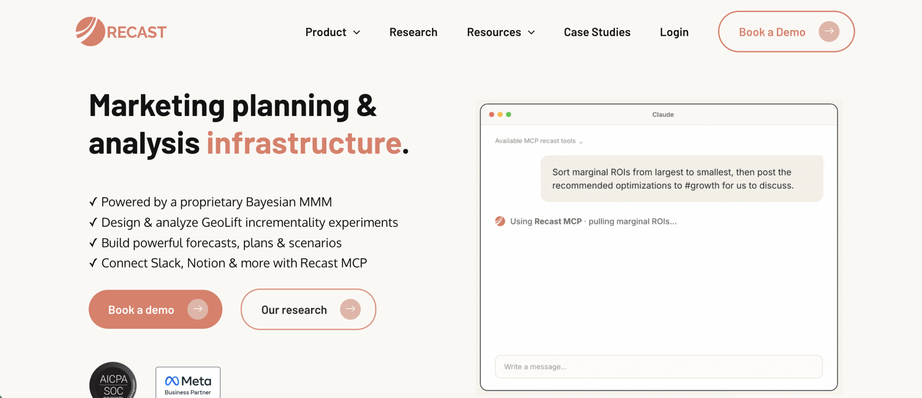This screenshot has height=398, width=922.
Task: Click the green window dot in Claude mockup
Action: coord(509,115)
